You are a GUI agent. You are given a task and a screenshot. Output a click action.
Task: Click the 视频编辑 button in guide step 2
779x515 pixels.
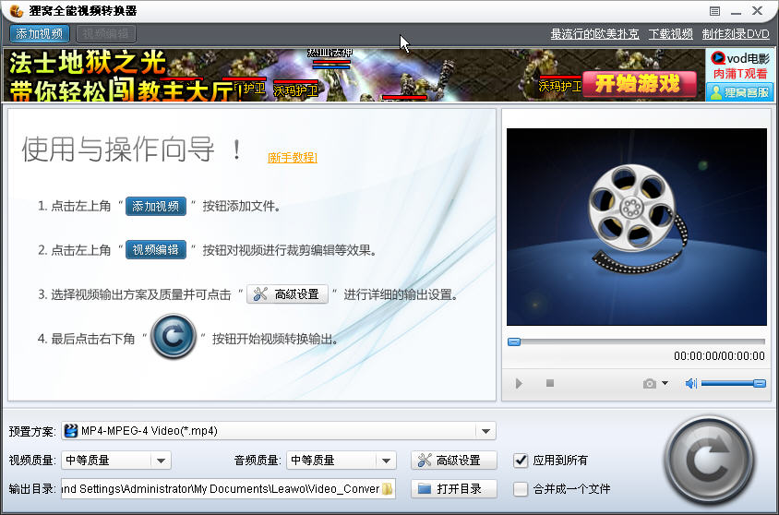pyautogui.click(x=156, y=250)
